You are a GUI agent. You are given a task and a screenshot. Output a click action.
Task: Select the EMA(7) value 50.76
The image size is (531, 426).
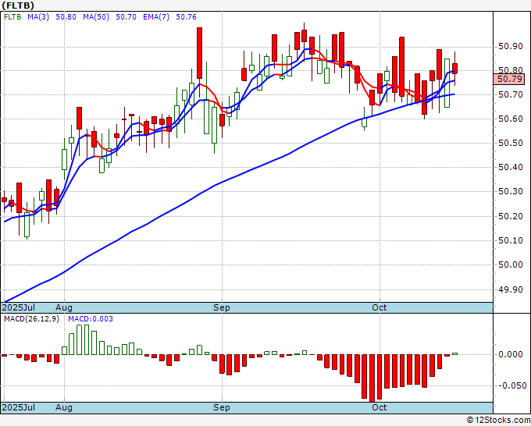point(186,17)
